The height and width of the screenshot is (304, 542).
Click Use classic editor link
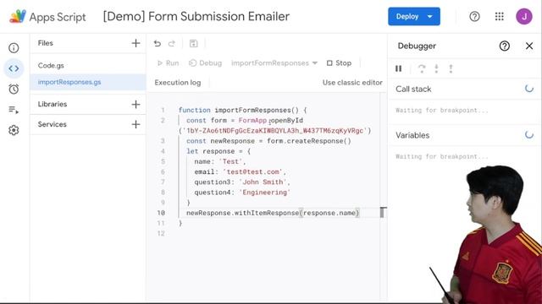point(352,83)
